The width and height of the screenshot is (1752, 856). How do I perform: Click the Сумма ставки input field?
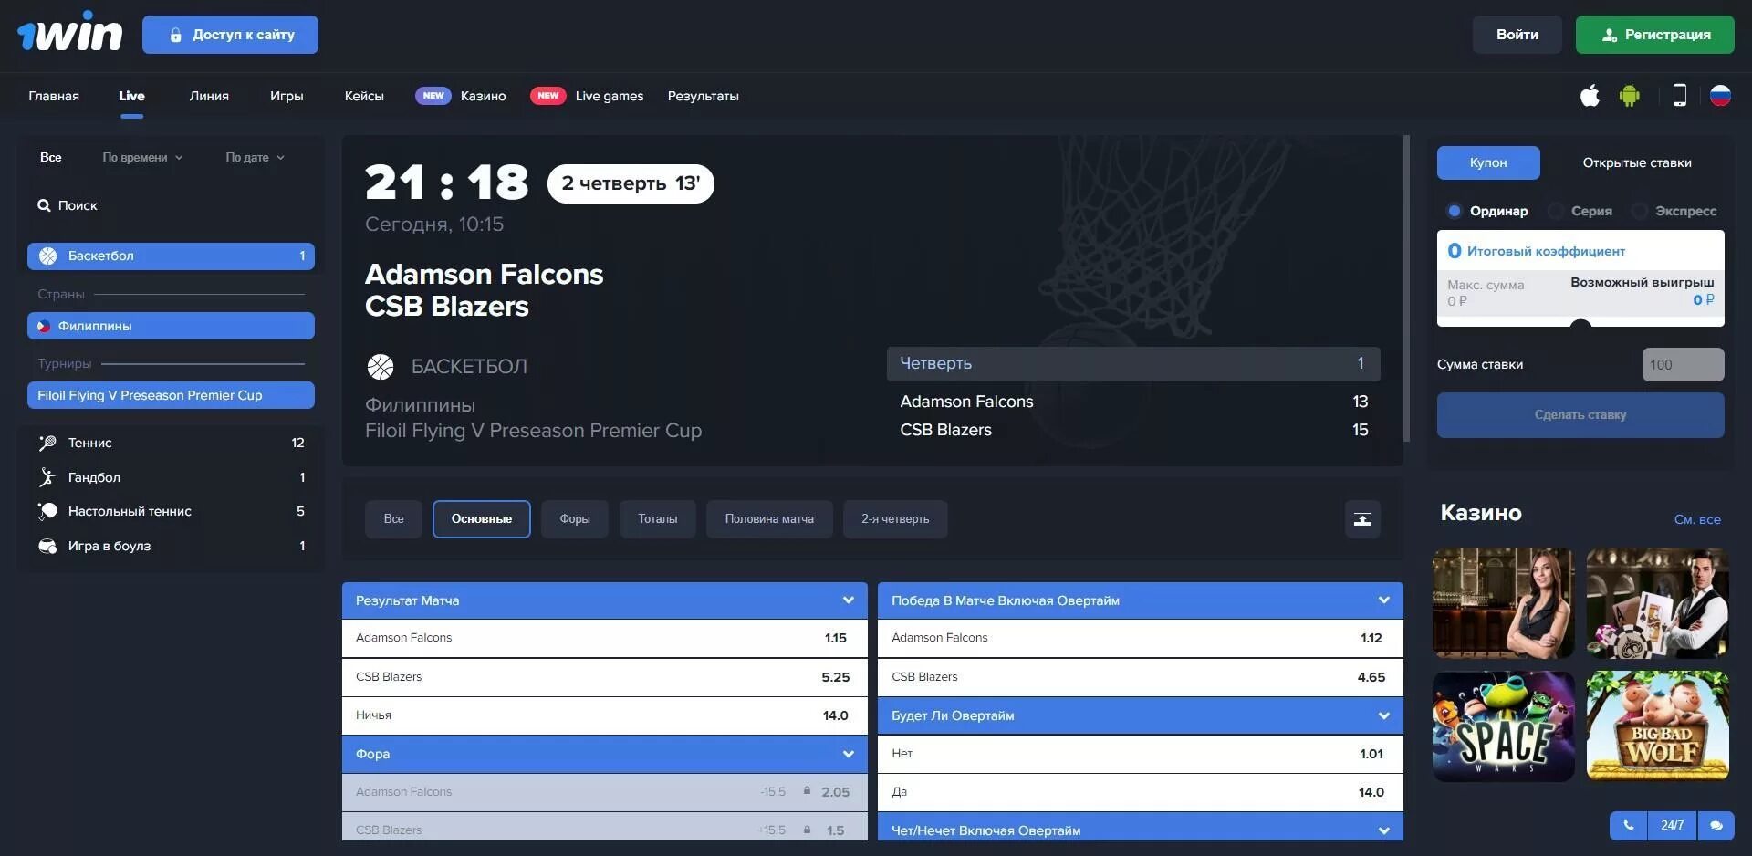point(1683,364)
